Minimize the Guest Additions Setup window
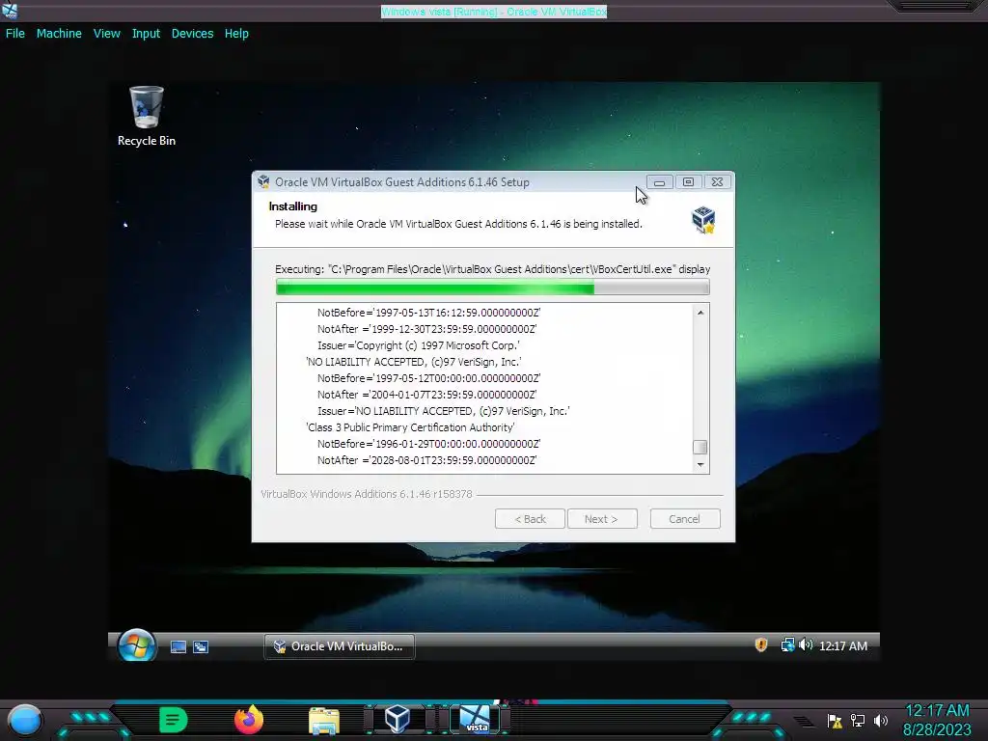 point(659,182)
